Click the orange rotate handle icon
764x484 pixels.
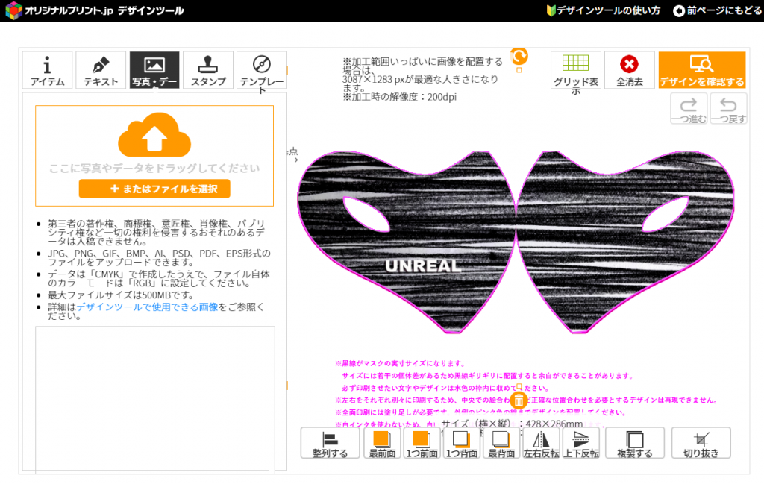click(519, 57)
